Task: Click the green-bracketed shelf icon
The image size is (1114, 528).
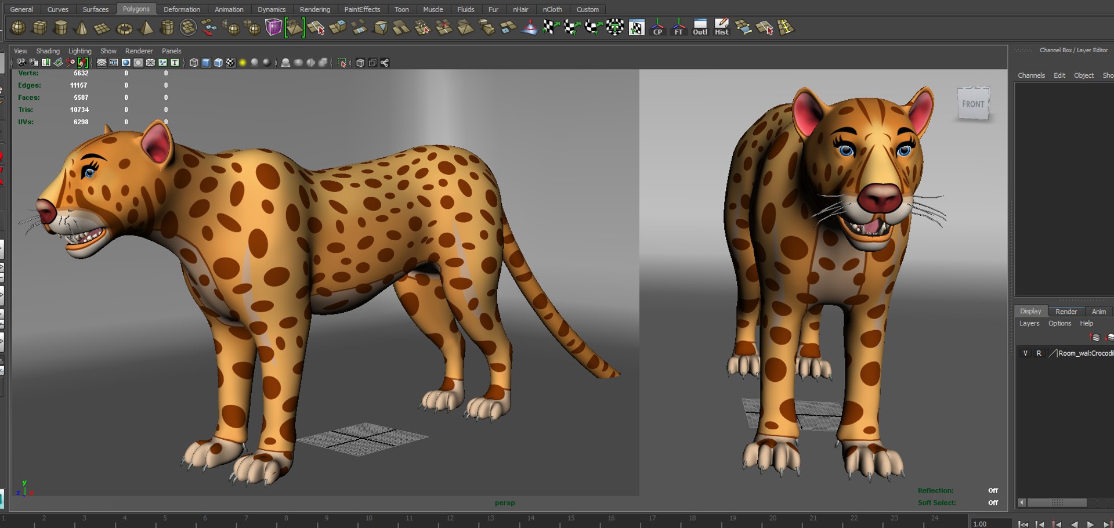Action: (294, 27)
